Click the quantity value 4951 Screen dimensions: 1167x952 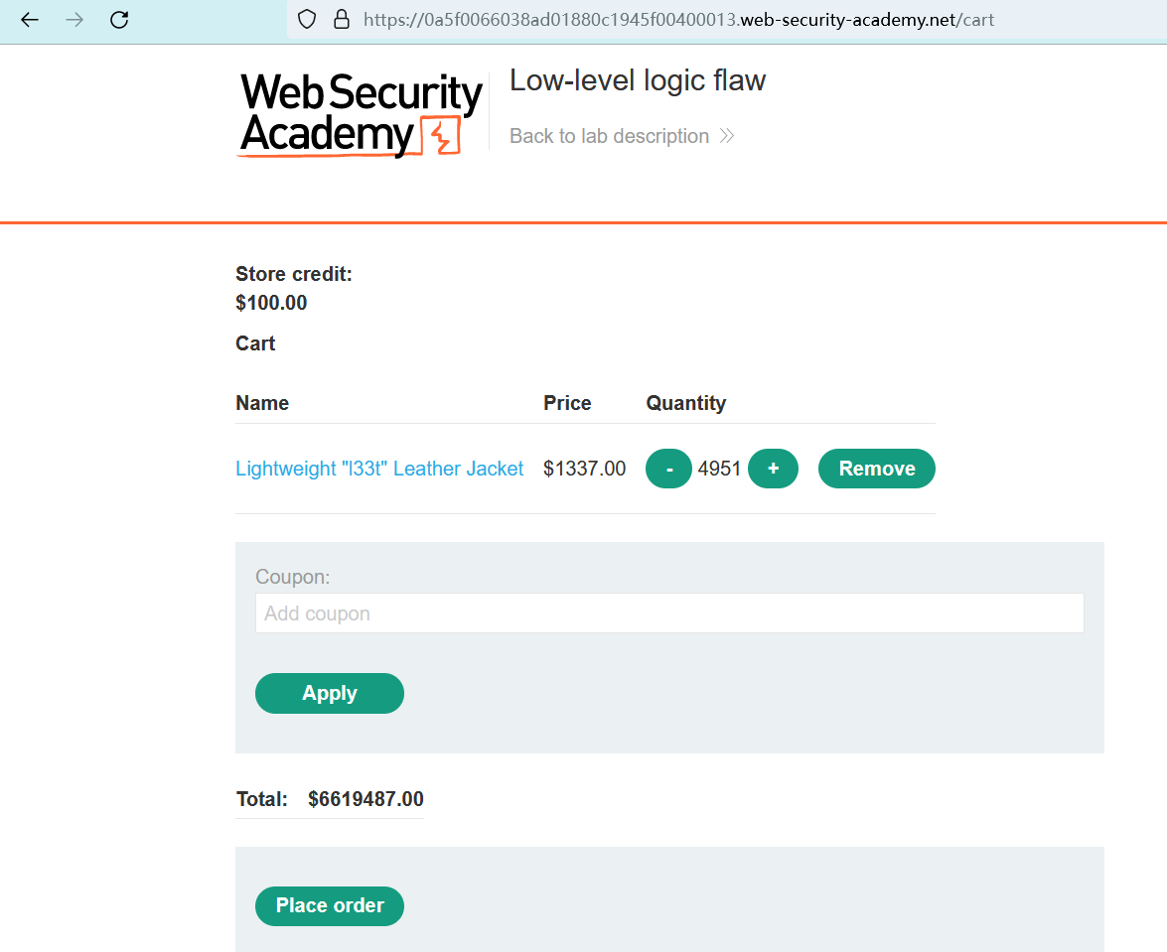720,469
